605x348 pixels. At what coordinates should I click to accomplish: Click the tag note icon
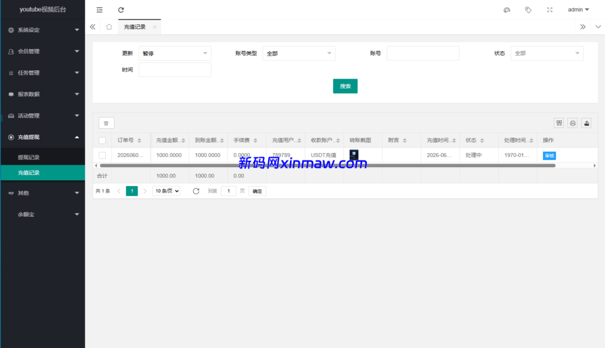click(x=528, y=9)
